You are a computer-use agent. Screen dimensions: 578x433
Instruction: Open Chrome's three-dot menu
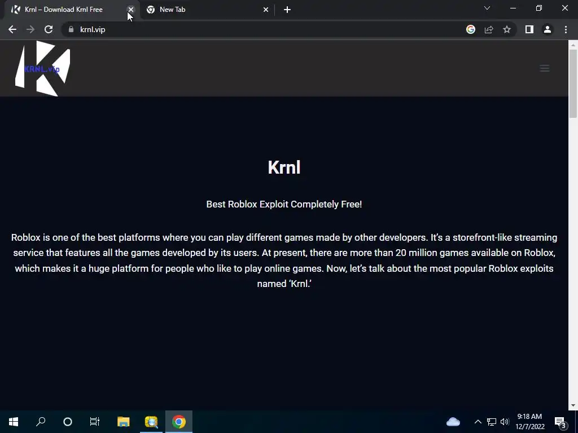pyautogui.click(x=566, y=29)
